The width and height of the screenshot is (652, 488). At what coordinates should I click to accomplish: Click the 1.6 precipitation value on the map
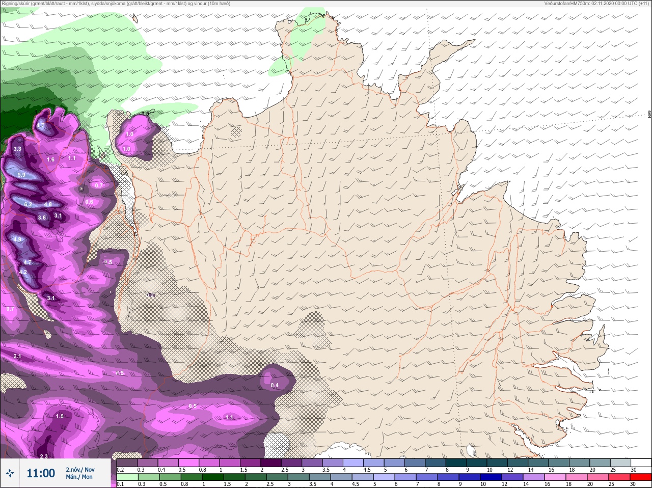pos(50,159)
